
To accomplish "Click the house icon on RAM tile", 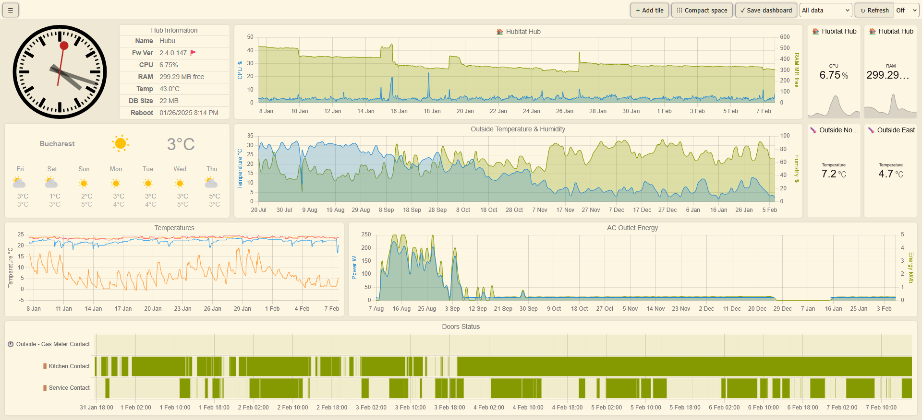I will [873, 32].
